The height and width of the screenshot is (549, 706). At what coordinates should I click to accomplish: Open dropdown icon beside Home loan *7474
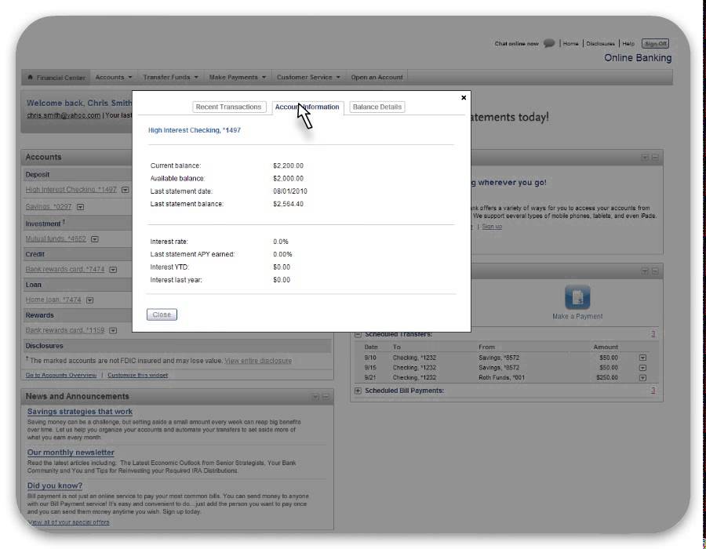[x=89, y=300]
